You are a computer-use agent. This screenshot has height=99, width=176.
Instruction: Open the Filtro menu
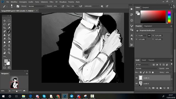pyautogui.click(x=51, y=2)
